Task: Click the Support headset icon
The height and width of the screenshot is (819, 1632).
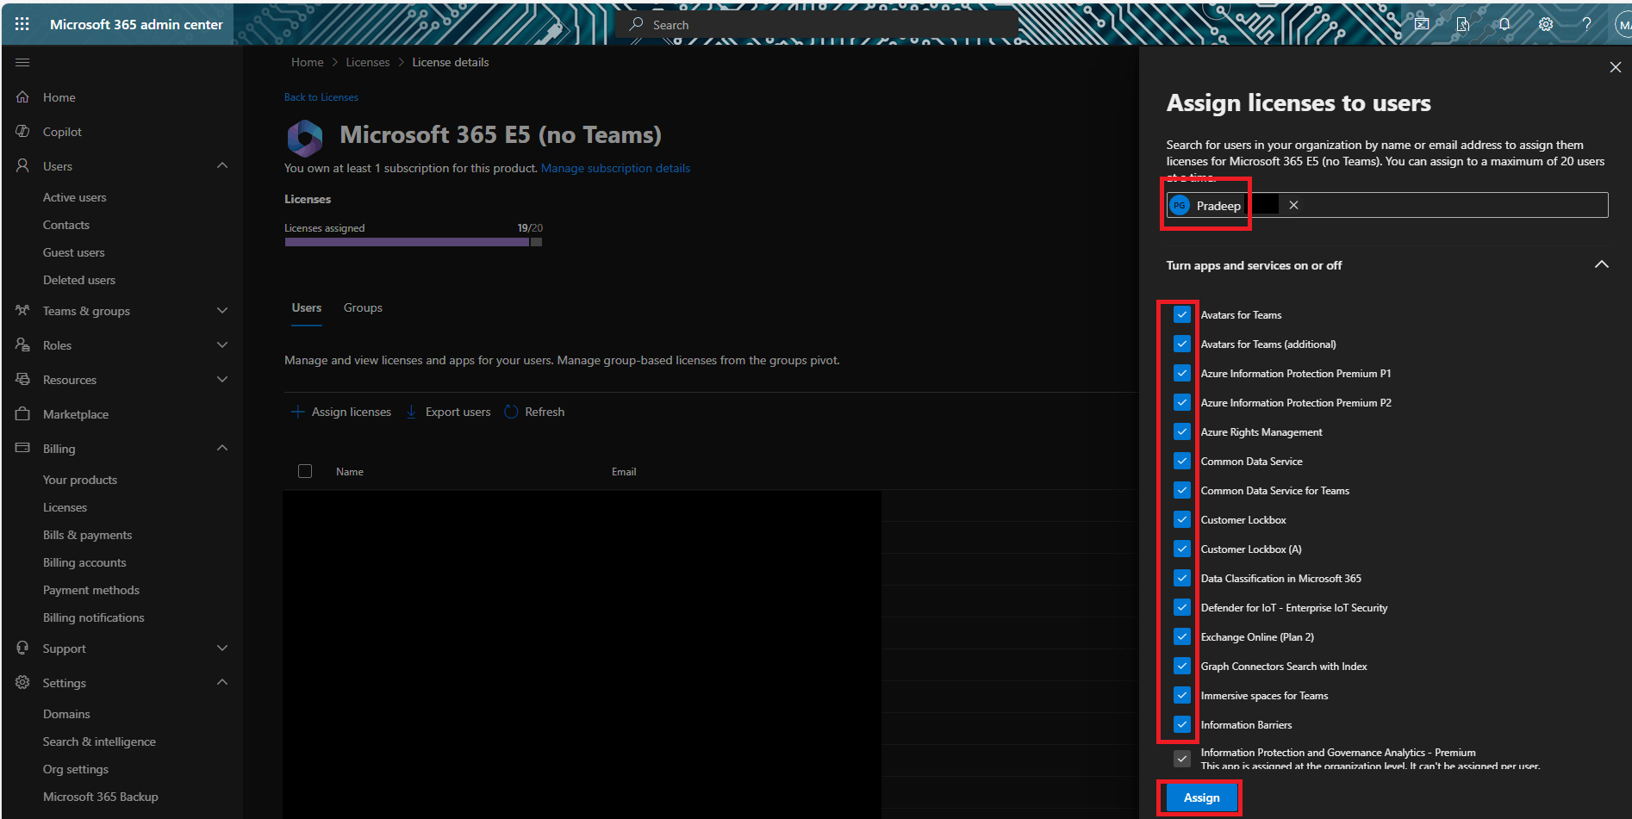Action: pyautogui.click(x=22, y=648)
